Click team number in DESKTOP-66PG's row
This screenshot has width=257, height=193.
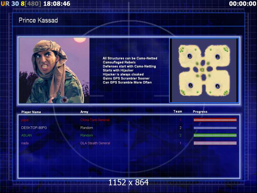(181, 128)
